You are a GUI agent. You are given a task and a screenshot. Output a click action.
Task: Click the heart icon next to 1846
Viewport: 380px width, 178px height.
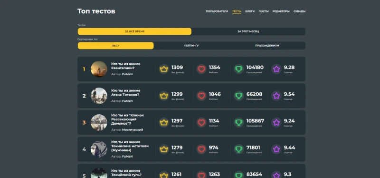point(201,96)
